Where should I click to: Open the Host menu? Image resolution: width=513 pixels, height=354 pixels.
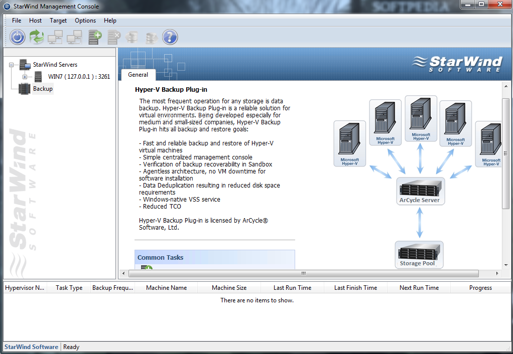35,21
